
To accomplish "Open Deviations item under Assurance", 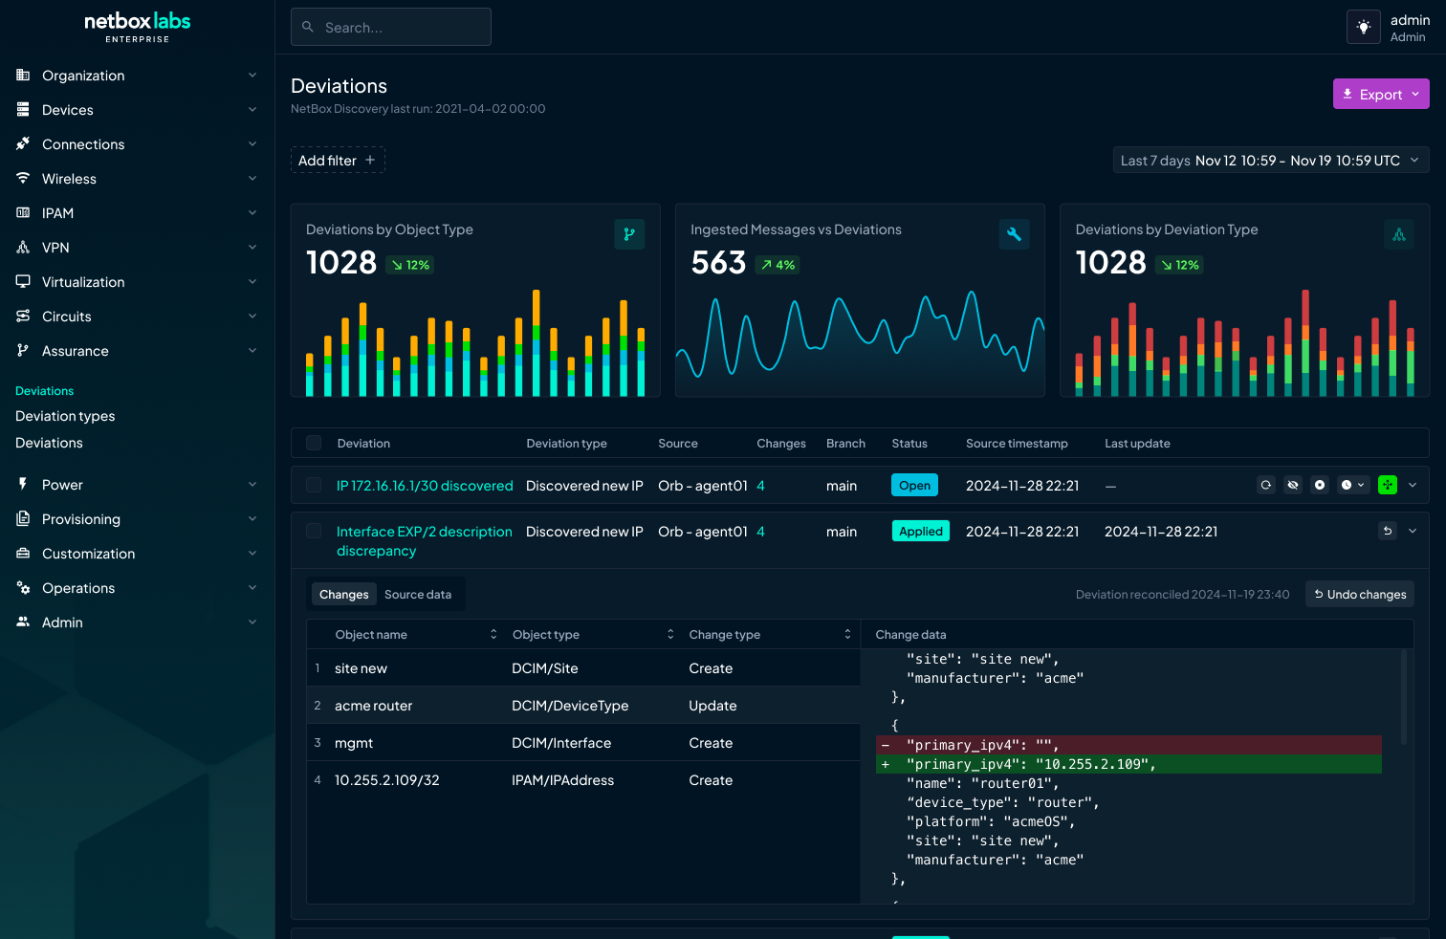I will point(49,443).
